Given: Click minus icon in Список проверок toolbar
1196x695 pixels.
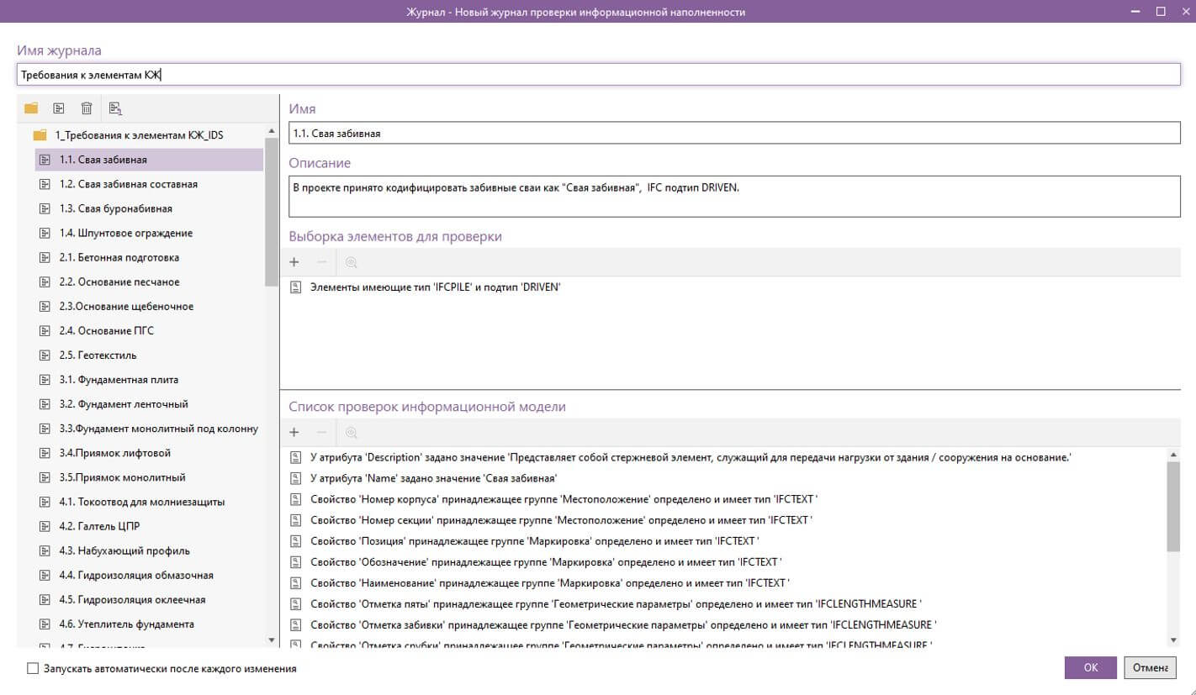Looking at the screenshot, I should [x=321, y=432].
